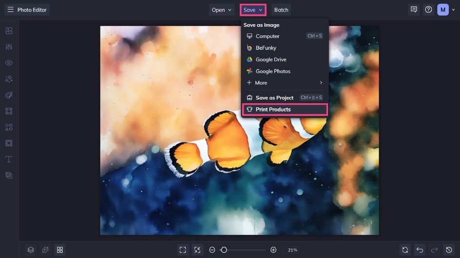Viewport: 460px width, 258px height.
Task: Zoom out with the minus icon
Action: [212, 250]
